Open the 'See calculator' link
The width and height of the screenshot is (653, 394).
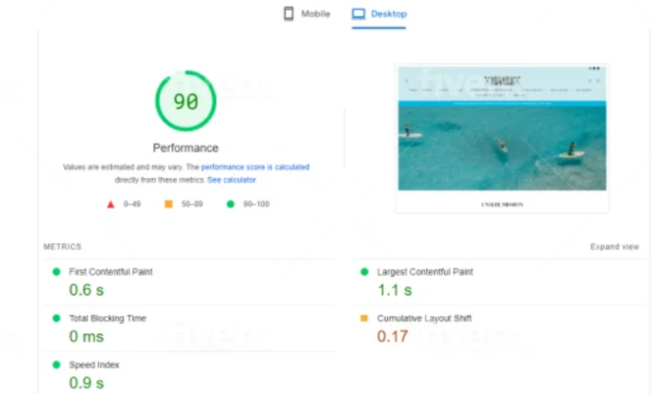point(231,180)
